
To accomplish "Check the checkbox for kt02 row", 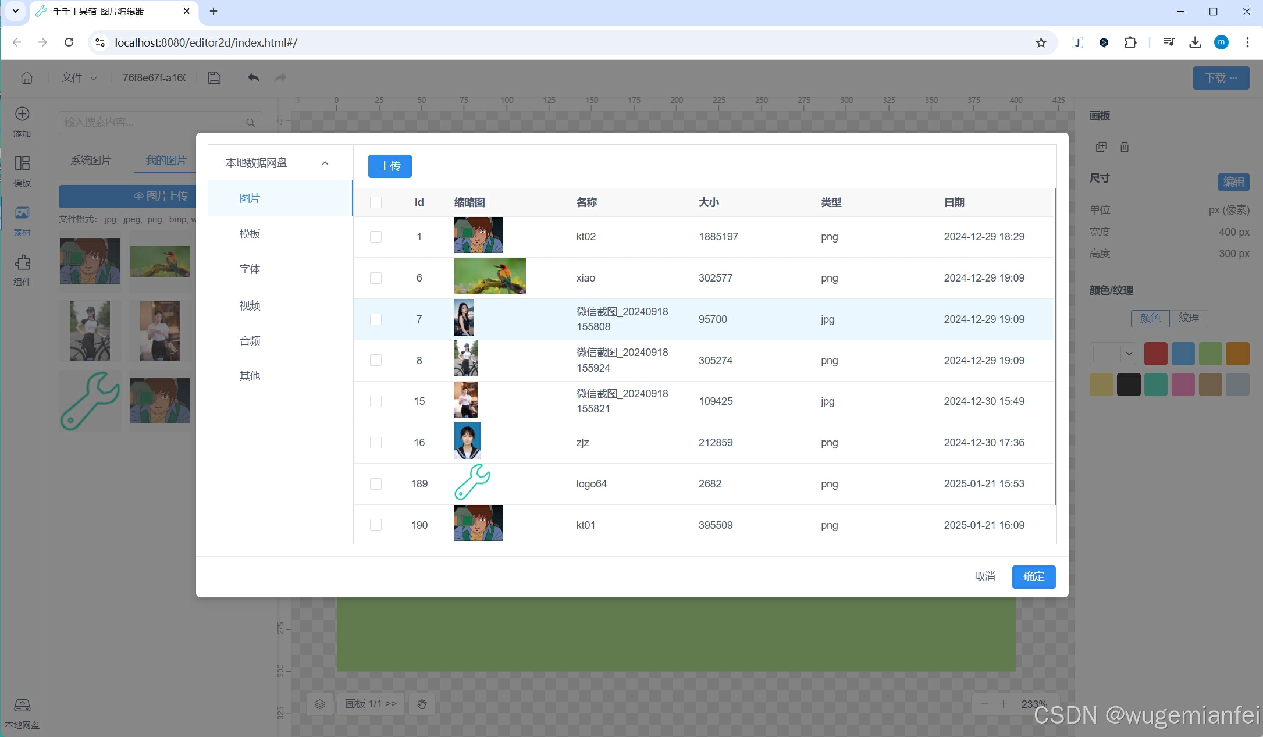I will click(376, 237).
